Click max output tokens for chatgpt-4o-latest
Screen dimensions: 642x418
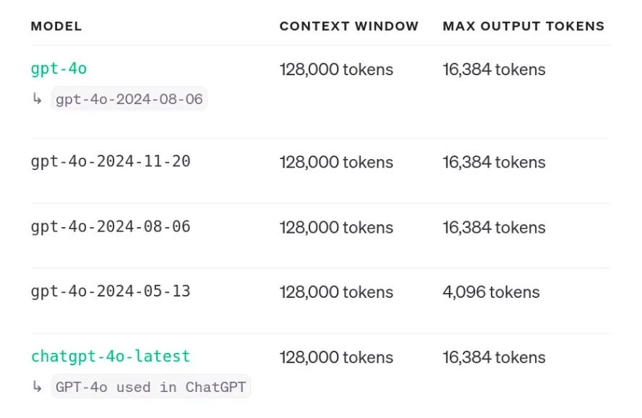pyautogui.click(x=494, y=357)
